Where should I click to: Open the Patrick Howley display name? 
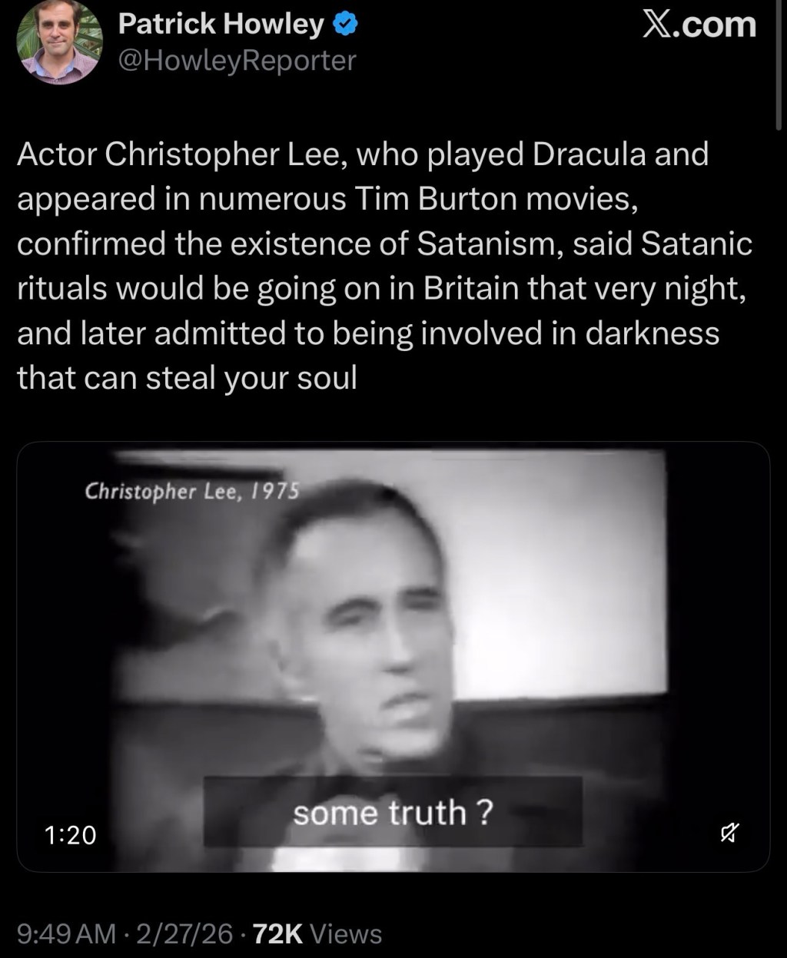tap(221, 25)
